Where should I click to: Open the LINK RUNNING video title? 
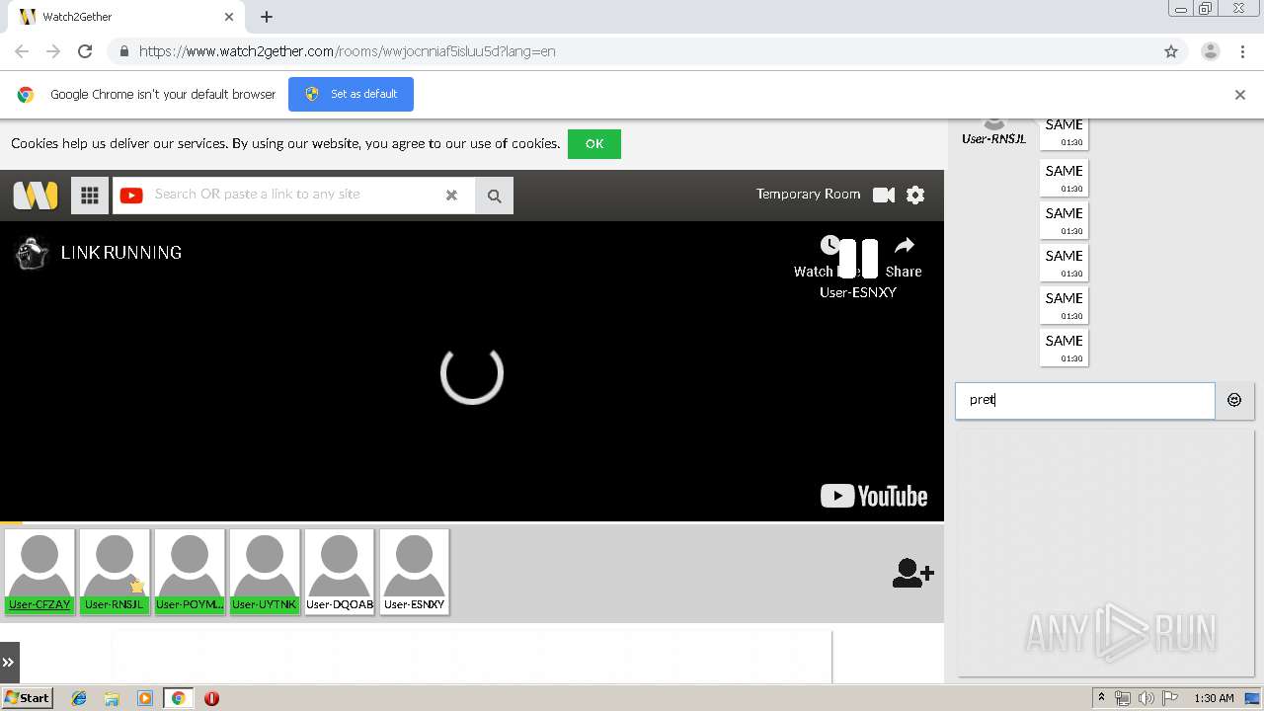121,253
